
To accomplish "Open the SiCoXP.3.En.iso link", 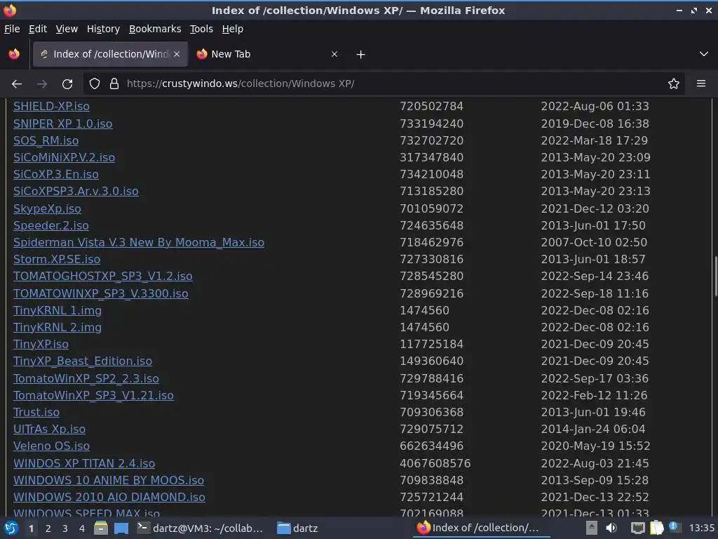I will coord(56,175).
